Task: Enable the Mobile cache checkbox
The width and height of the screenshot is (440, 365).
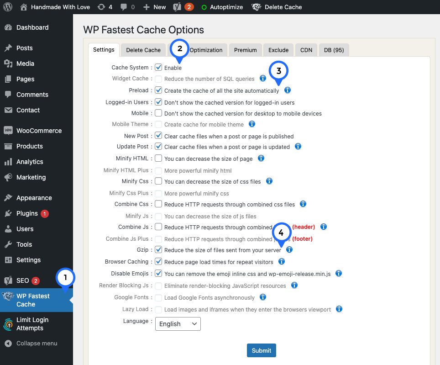Action: [x=158, y=113]
